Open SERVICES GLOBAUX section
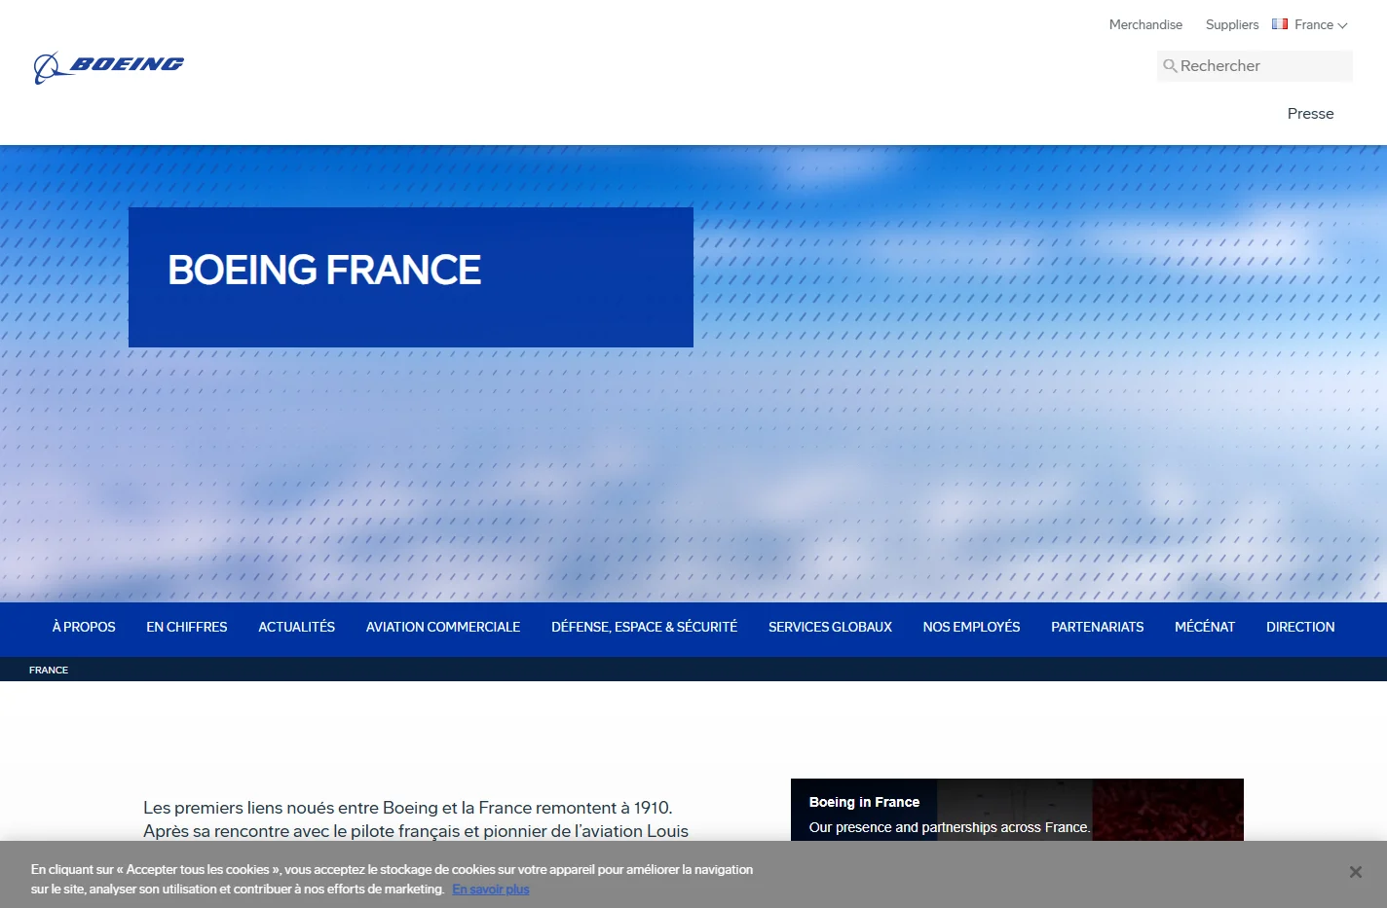Viewport: 1387px width, 908px height. tap(830, 628)
